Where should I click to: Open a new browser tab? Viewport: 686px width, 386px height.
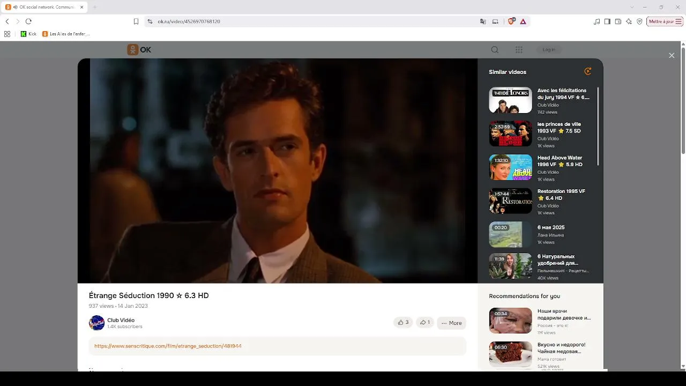click(95, 7)
